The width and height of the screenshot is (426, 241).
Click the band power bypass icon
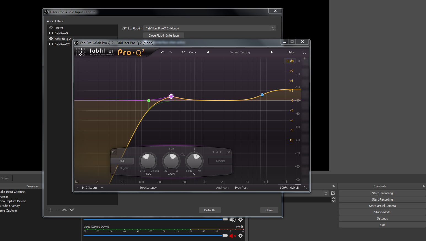[114, 152]
